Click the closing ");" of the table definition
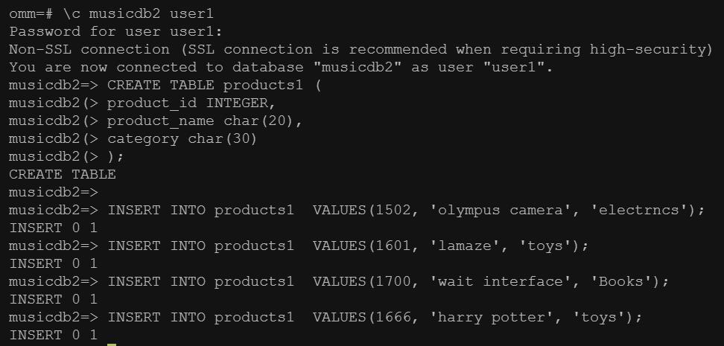 click(x=115, y=156)
